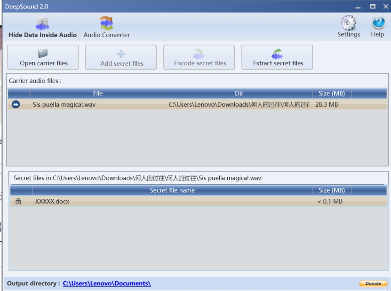Click the carrier file directory path cell

[239, 104]
